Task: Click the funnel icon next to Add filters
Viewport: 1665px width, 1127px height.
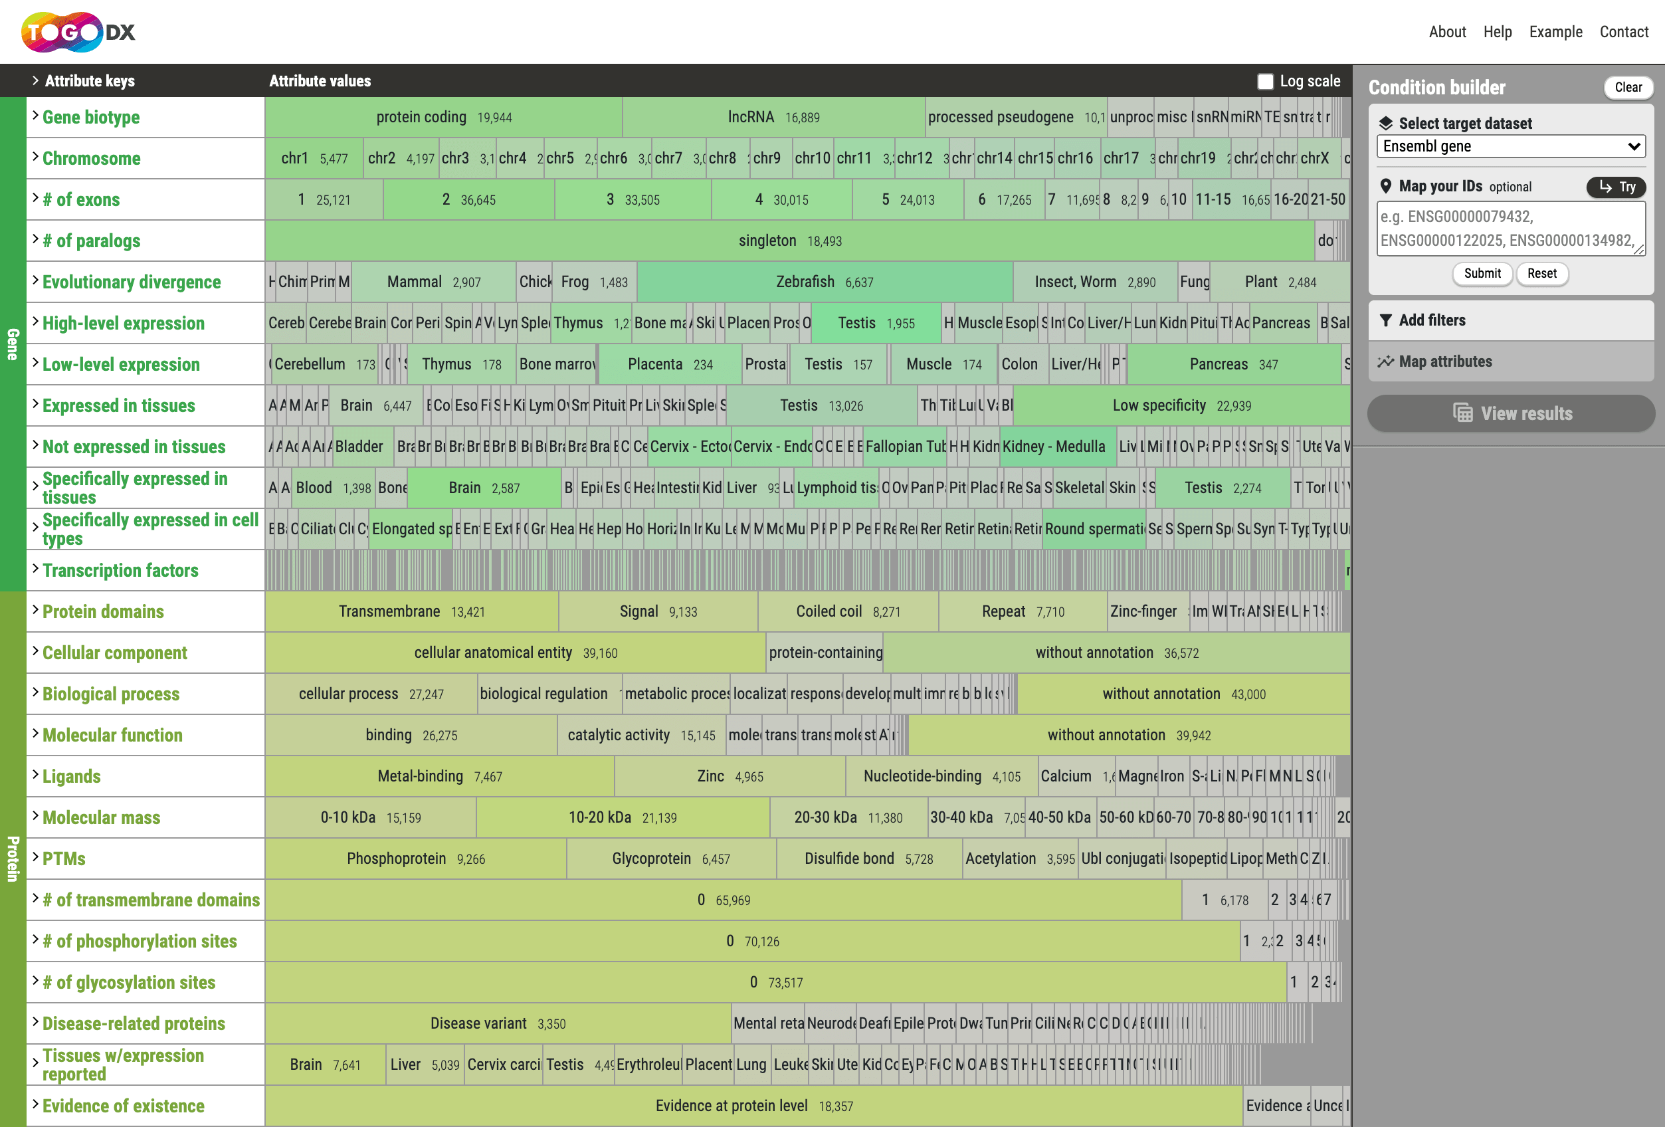Action: pyautogui.click(x=1385, y=320)
